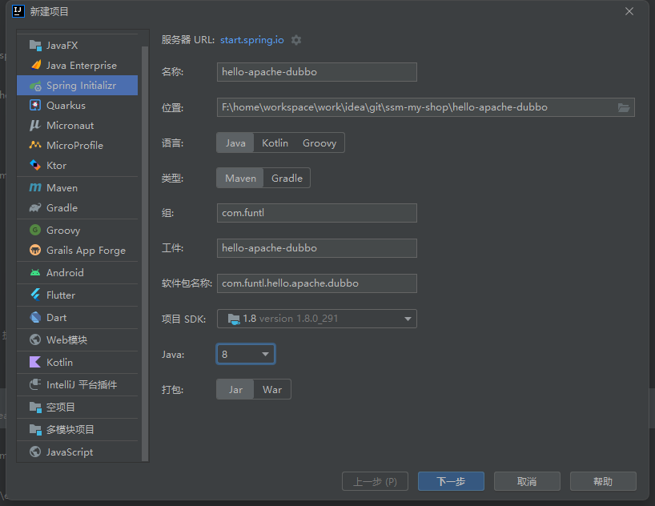Image resolution: width=655 pixels, height=506 pixels.
Task: Click the Gradle elephant icon in sidebar
Action: pyautogui.click(x=35, y=207)
